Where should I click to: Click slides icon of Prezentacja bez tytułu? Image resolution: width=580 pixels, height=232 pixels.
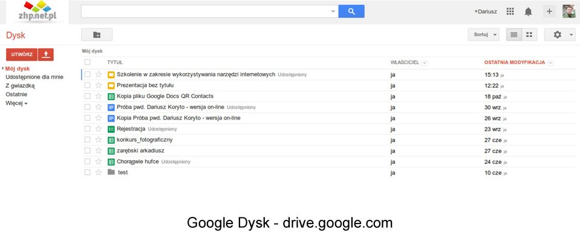[x=111, y=86]
